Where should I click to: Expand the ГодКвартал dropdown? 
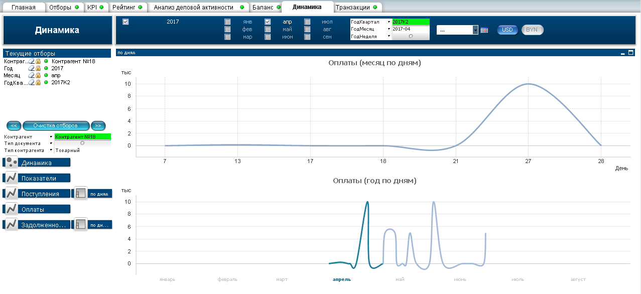[389, 22]
